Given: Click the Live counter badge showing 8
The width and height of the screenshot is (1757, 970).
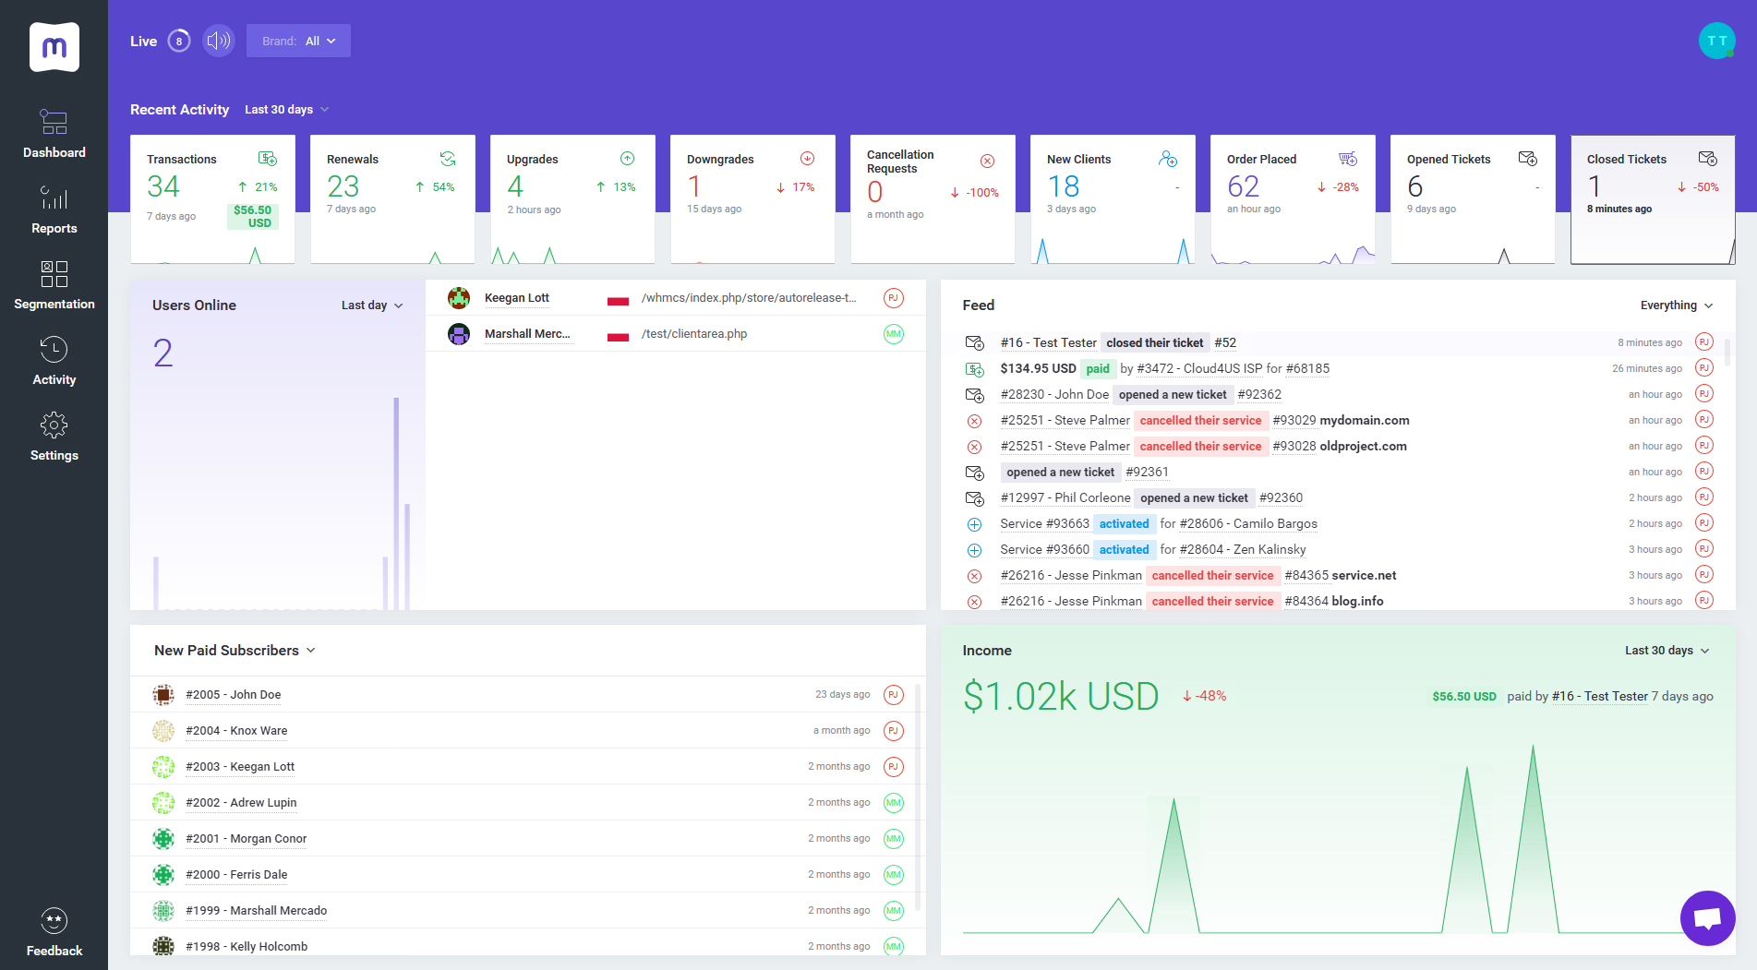Looking at the screenshot, I should 179,41.
